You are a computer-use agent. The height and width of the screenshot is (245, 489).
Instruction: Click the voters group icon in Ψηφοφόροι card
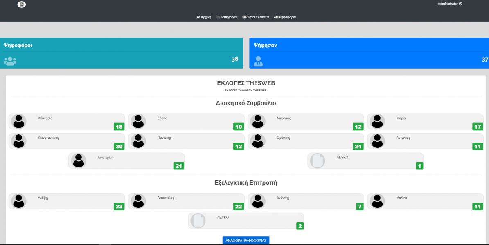coord(10,61)
